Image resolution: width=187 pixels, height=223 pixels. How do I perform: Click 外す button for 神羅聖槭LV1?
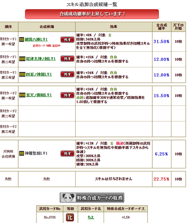click(67, 154)
